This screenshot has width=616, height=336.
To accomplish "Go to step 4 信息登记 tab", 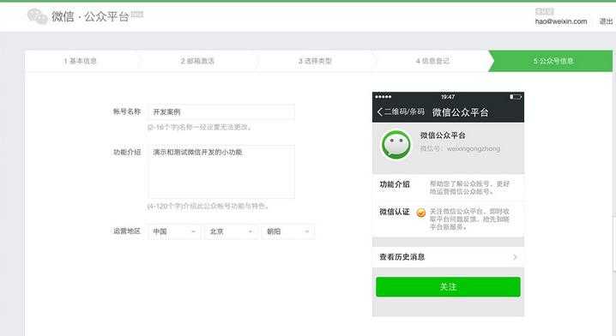I will pyautogui.click(x=432, y=61).
